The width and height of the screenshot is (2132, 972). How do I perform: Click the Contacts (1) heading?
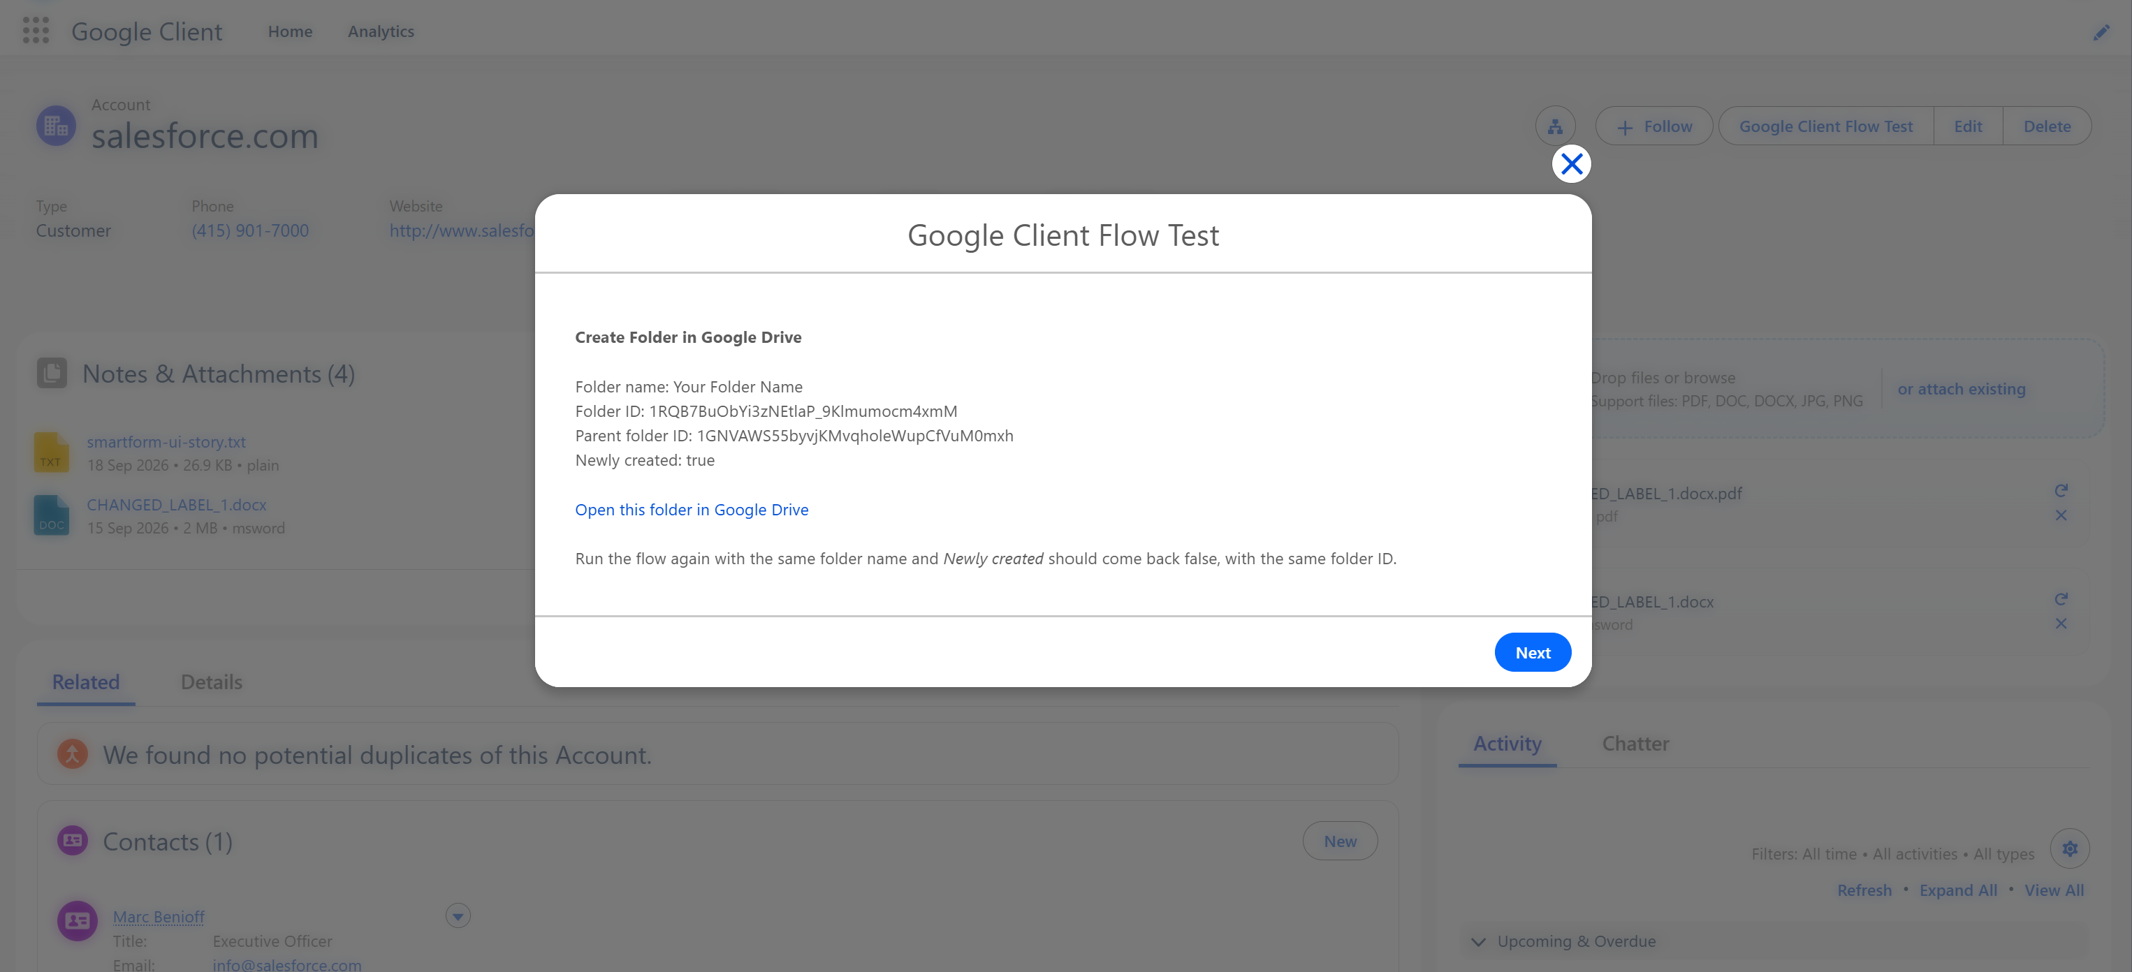(167, 841)
